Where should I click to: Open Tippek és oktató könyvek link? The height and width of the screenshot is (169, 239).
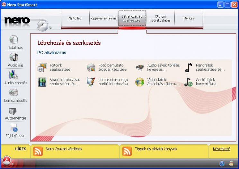tap(156, 149)
